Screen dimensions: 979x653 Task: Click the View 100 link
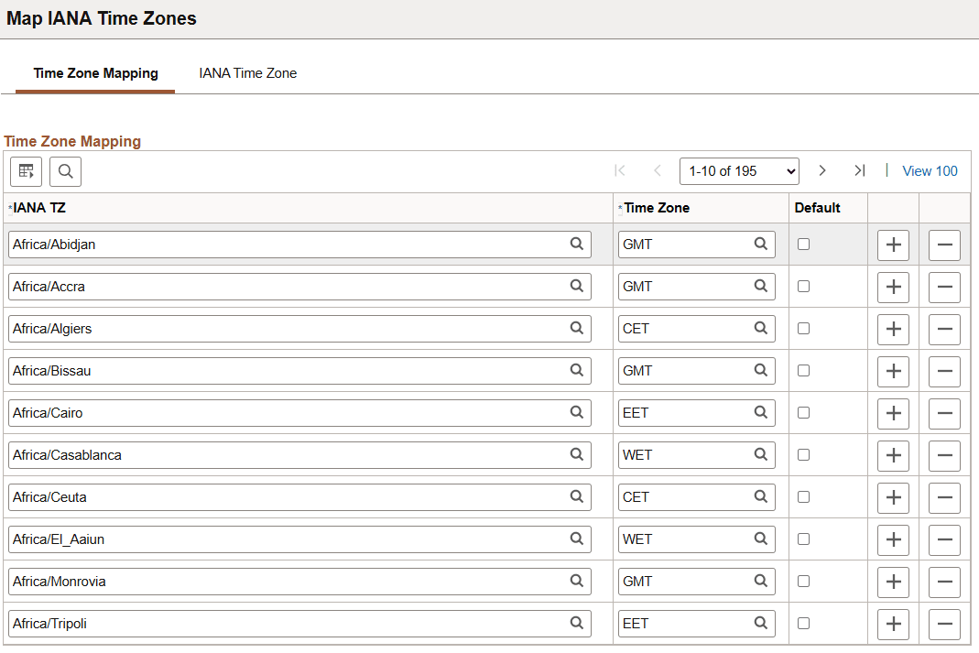coord(930,170)
